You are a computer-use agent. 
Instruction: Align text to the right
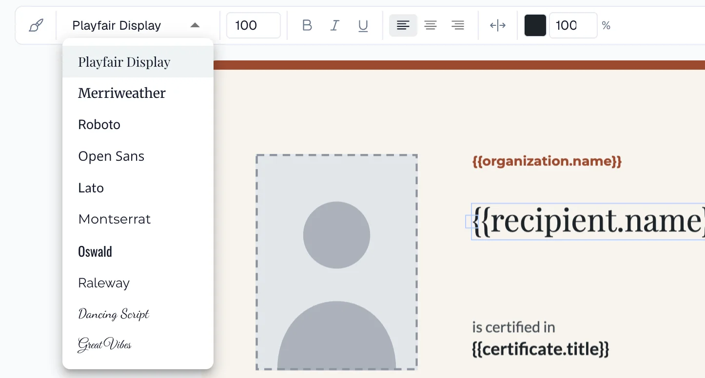point(457,25)
